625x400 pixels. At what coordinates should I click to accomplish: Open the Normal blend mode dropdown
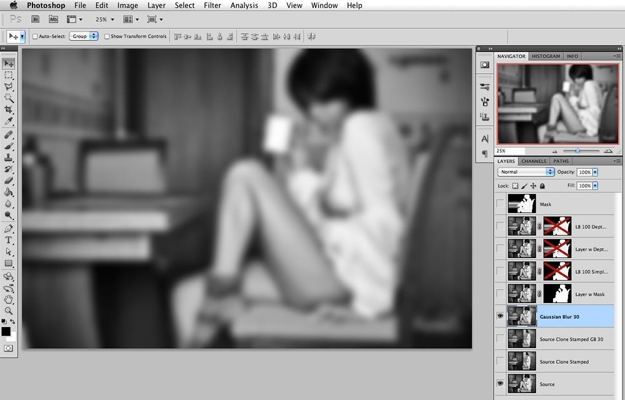pyautogui.click(x=526, y=172)
